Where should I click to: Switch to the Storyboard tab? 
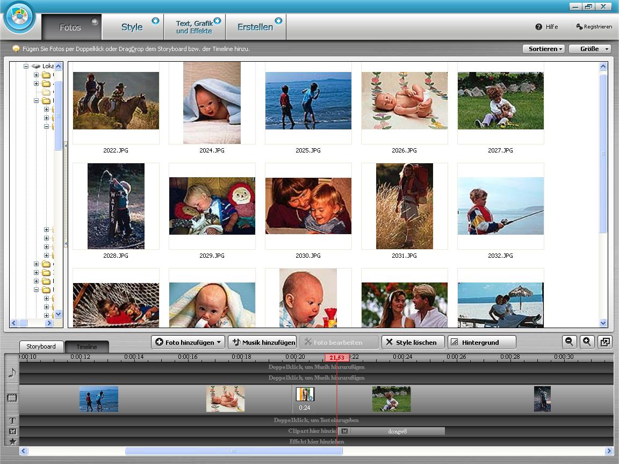[x=41, y=346]
